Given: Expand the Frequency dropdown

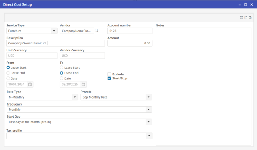Looking at the screenshot, I should [x=149, y=110].
